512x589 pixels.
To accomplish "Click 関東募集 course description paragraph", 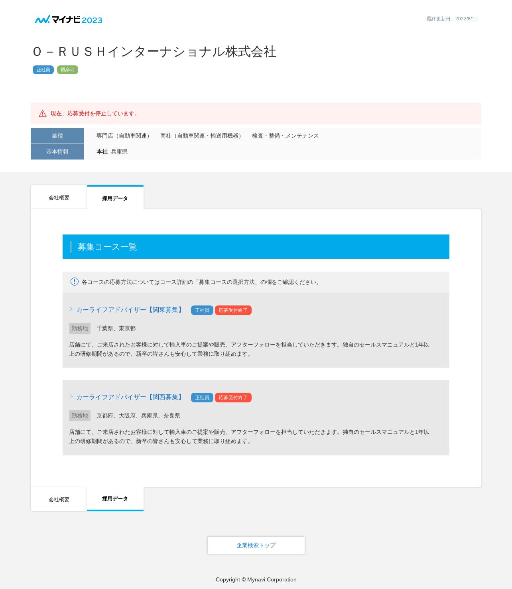I will pos(249,349).
